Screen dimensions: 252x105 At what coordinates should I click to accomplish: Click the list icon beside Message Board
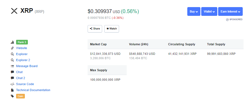pyautogui.click(x=12, y=66)
